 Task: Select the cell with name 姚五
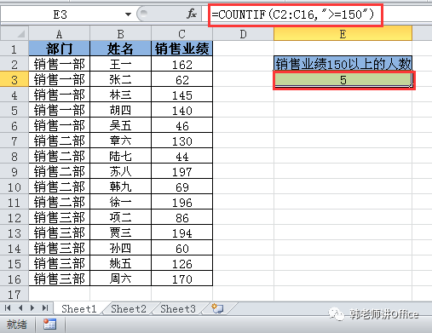tap(120, 263)
